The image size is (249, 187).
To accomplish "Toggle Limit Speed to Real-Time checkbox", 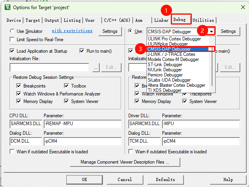I will coord(13,39).
